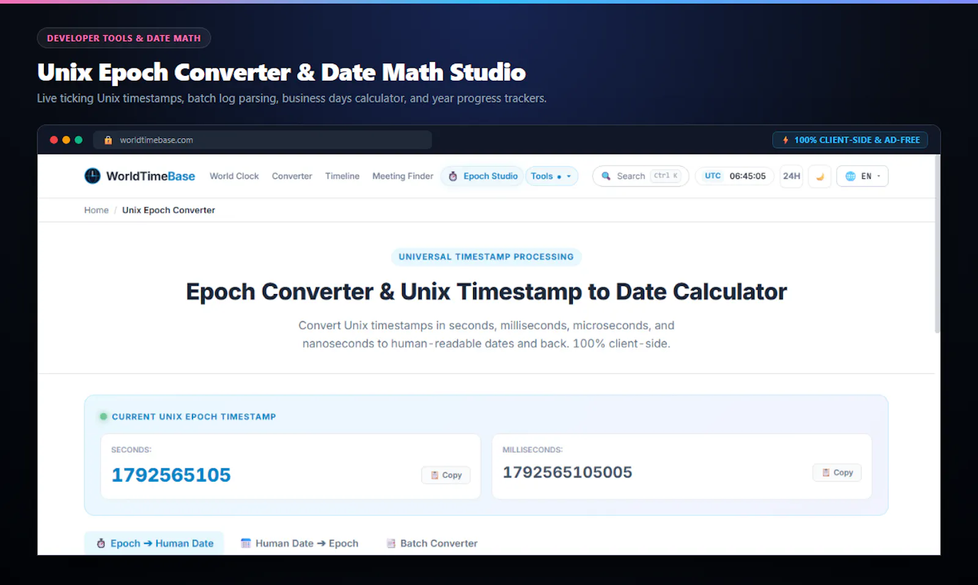Switch to the Epoch → Human Date tab
Image resolution: width=978 pixels, height=585 pixels.
pos(154,543)
